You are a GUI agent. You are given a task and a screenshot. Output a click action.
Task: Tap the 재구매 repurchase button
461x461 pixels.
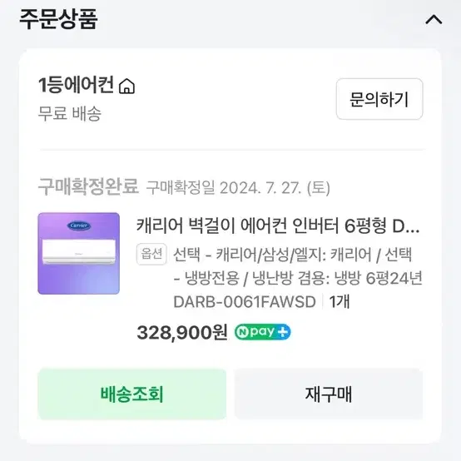tap(329, 394)
